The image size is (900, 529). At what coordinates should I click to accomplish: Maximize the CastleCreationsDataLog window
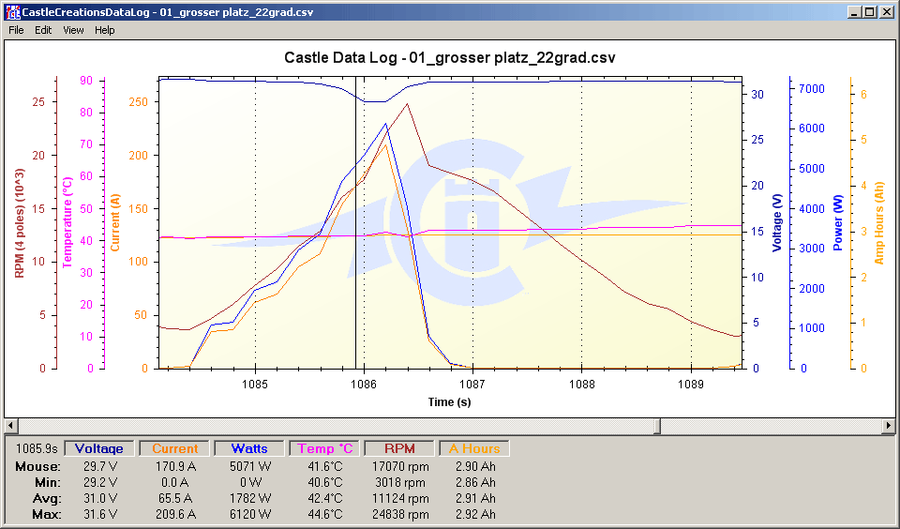click(870, 11)
